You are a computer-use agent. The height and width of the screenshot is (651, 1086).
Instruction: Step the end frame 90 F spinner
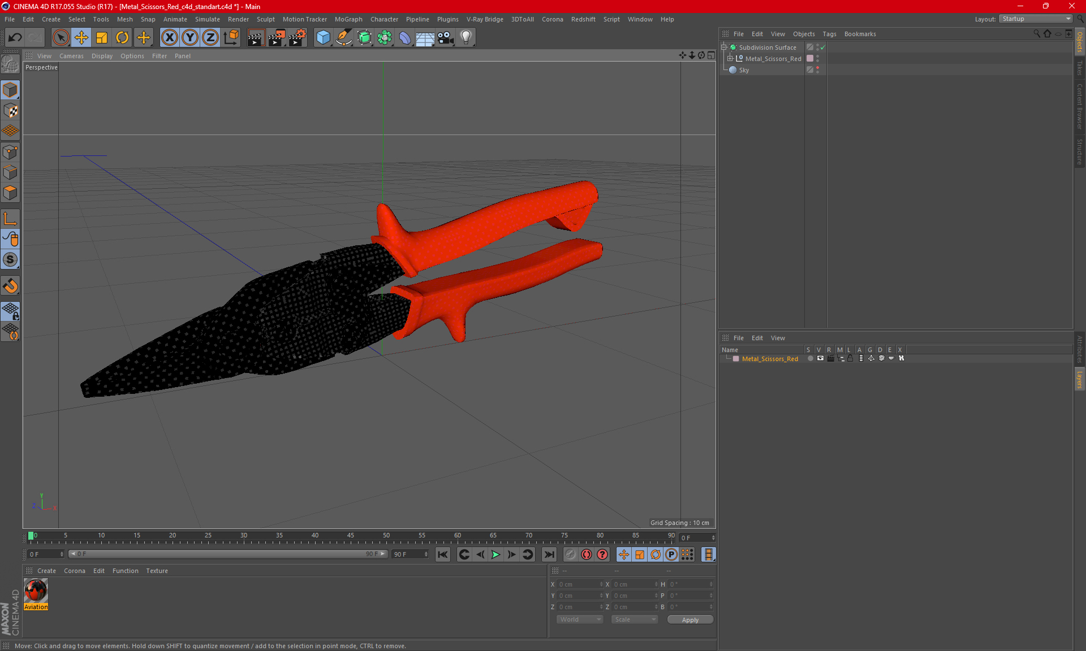pyautogui.click(x=426, y=554)
